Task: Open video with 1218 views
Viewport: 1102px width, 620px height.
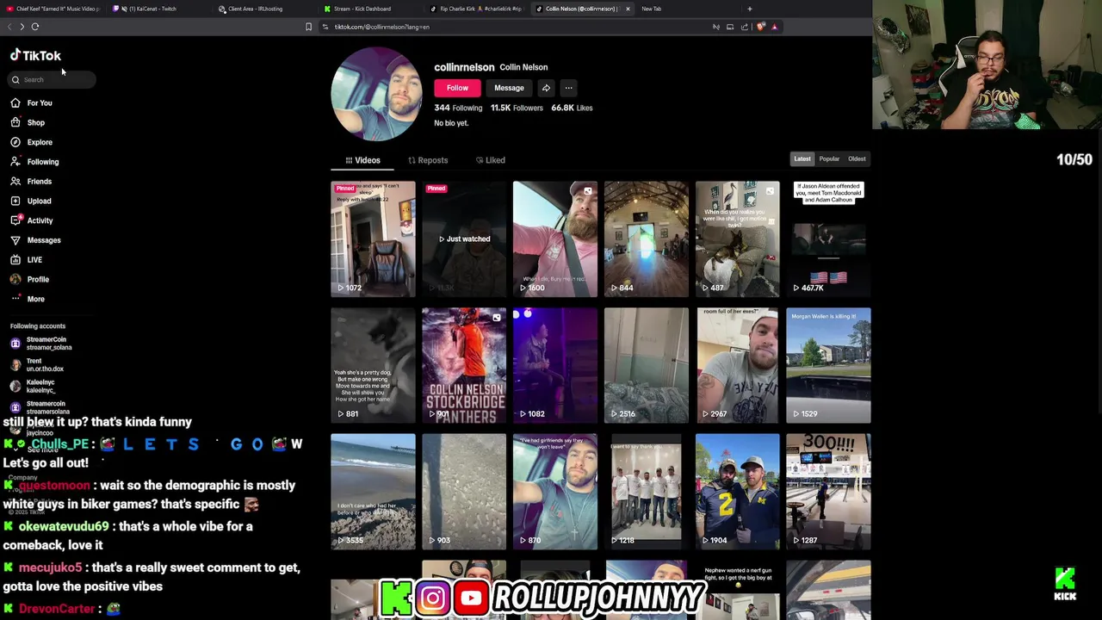Action: (x=647, y=492)
